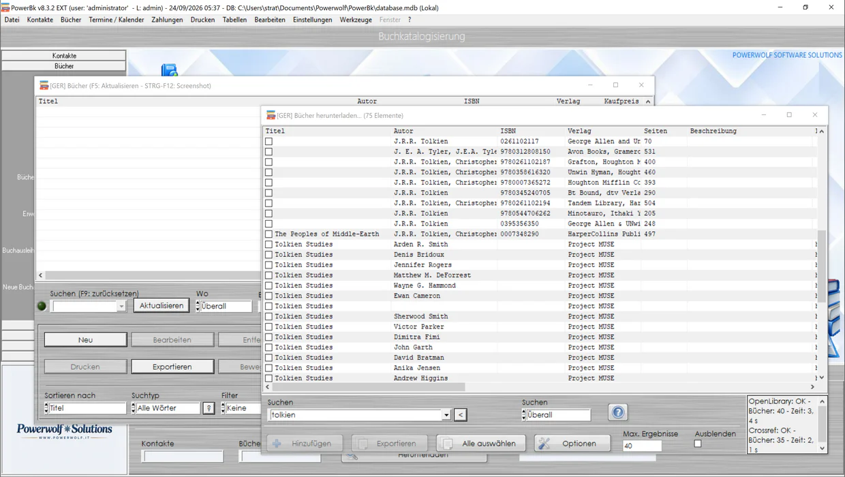Click the tools icon on Optionen button

point(544,444)
